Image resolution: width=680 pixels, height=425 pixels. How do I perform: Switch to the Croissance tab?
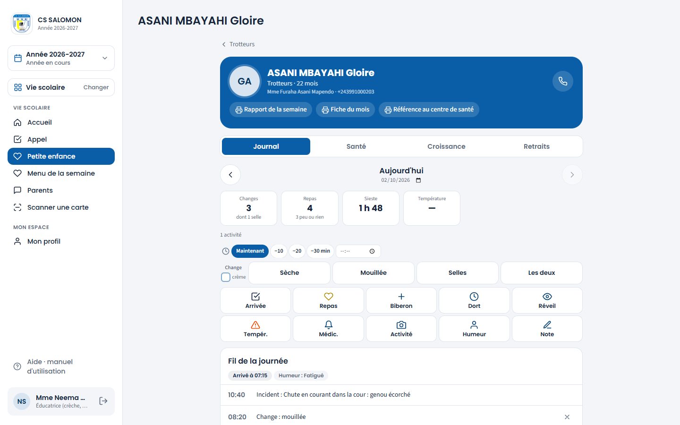tap(446, 146)
